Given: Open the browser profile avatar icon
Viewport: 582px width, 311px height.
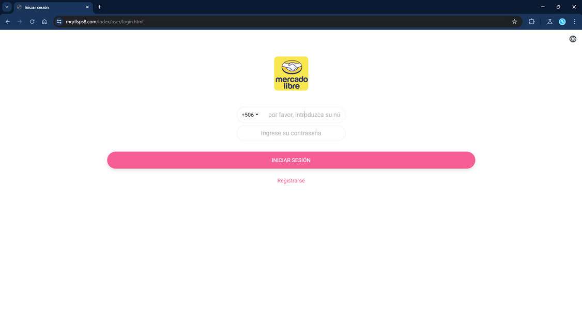Looking at the screenshot, I should pos(562,21).
